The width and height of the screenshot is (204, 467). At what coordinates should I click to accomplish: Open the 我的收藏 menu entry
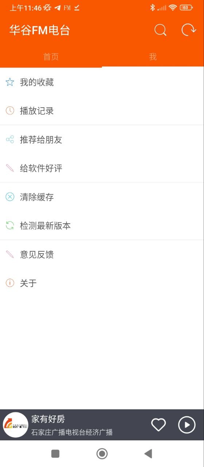(x=102, y=82)
